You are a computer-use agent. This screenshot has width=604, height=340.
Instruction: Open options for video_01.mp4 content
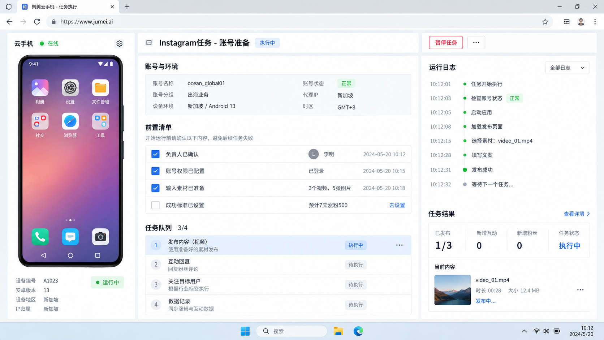tap(580, 290)
